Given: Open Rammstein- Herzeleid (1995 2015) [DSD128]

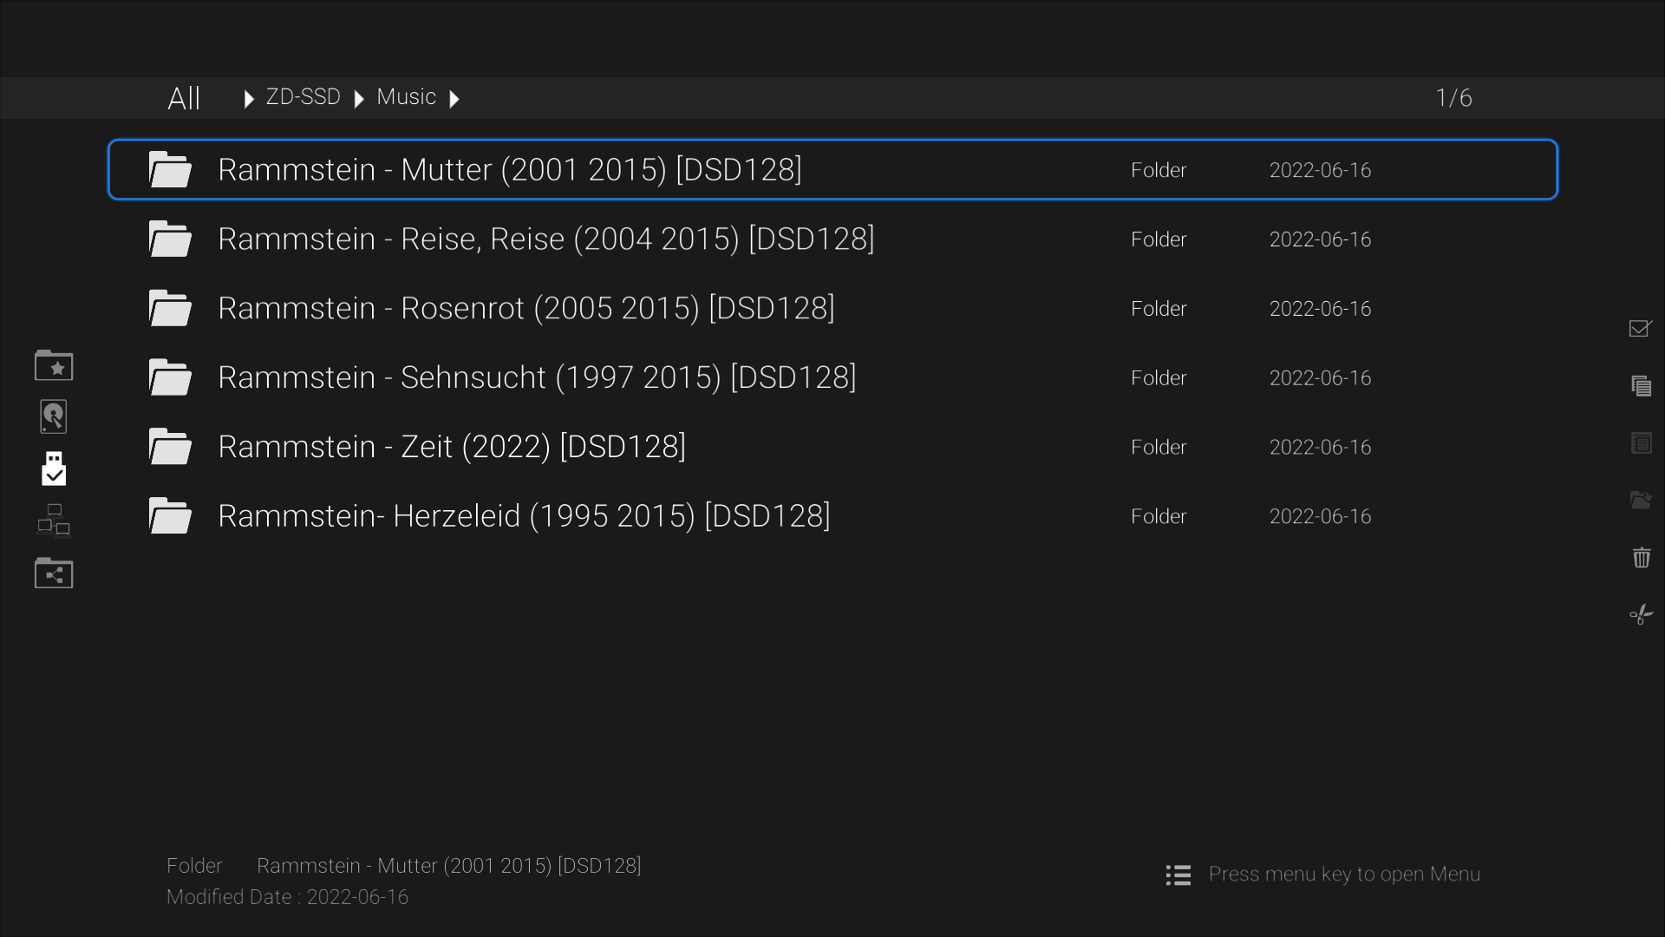Looking at the screenshot, I should click(832, 516).
